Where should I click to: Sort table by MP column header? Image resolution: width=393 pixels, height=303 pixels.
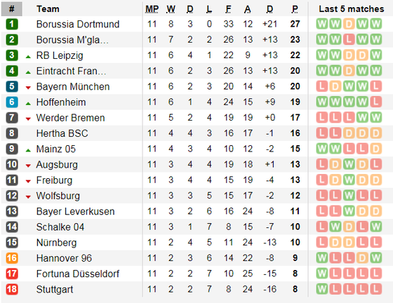[152, 9]
